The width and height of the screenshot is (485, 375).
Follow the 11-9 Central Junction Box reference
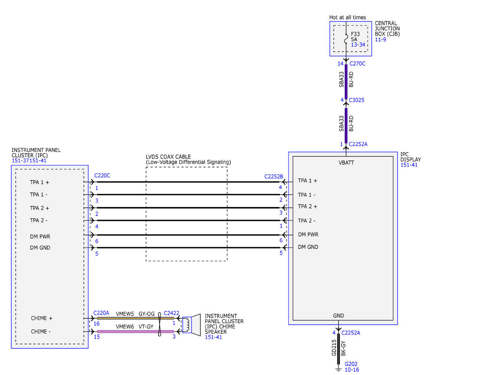pyautogui.click(x=380, y=40)
